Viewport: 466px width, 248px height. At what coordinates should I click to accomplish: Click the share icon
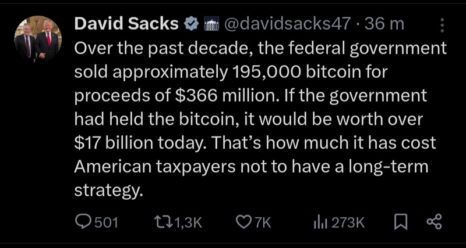pyautogui.click(x=435, y=221)
